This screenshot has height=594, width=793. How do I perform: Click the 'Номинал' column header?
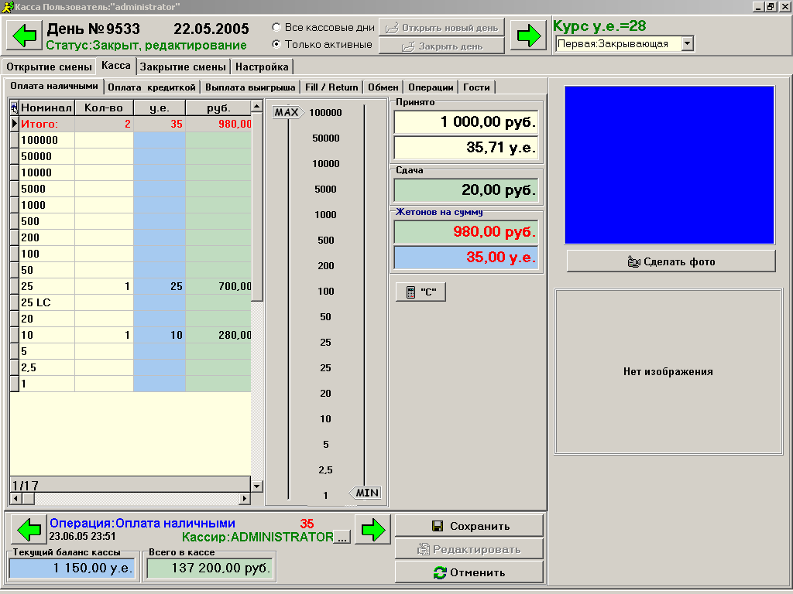coord(46,108)
